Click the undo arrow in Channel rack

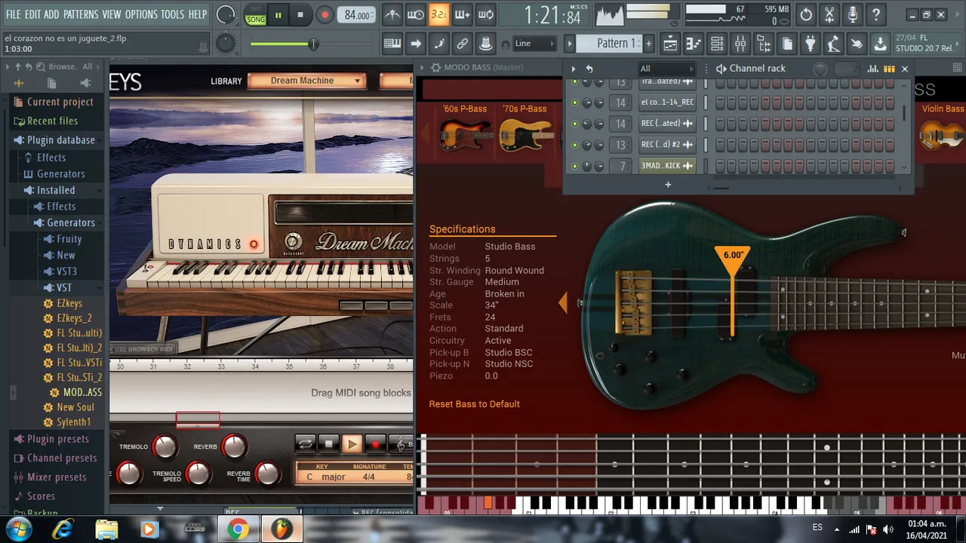(x=589, y=69)
